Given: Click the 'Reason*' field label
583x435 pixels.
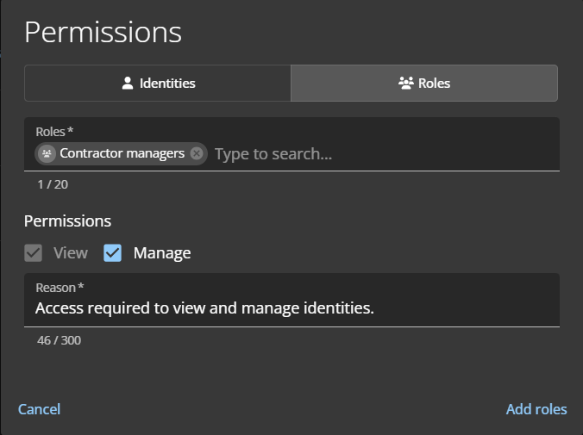Looking at the screenshot, I should [60, 287].
